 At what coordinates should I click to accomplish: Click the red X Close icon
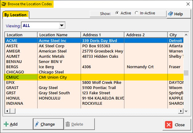coord(169,125)
